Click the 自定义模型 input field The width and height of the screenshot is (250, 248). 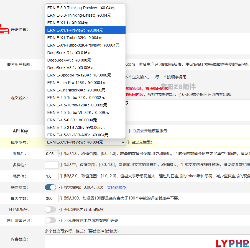202,142
